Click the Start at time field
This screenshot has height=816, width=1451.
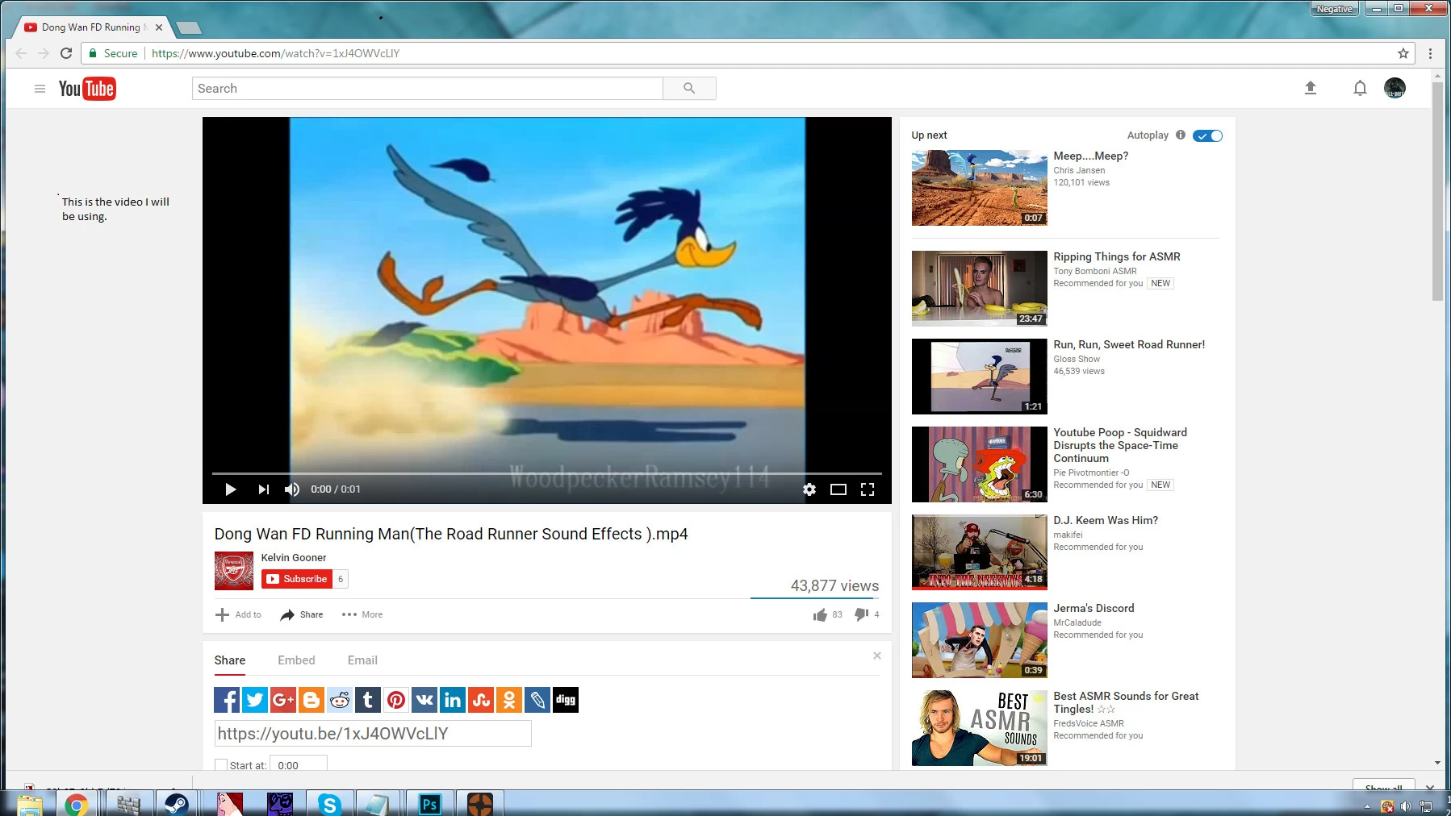(x=299, y=765)
